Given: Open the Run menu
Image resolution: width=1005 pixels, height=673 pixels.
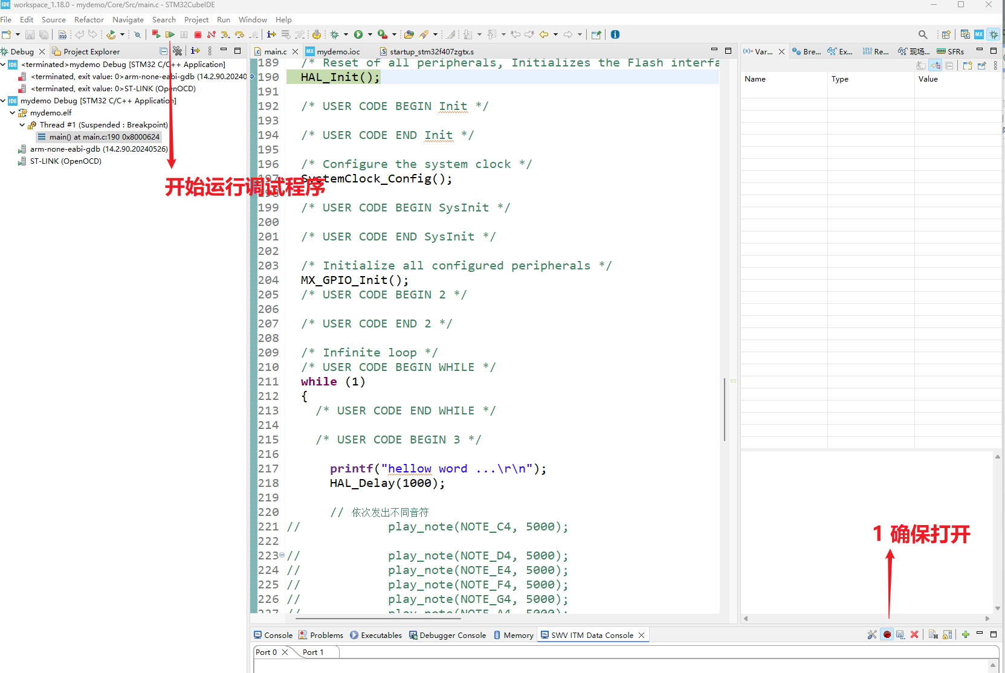Looking at the screenshot, I should pyautogui.click(x=224, y=19).
